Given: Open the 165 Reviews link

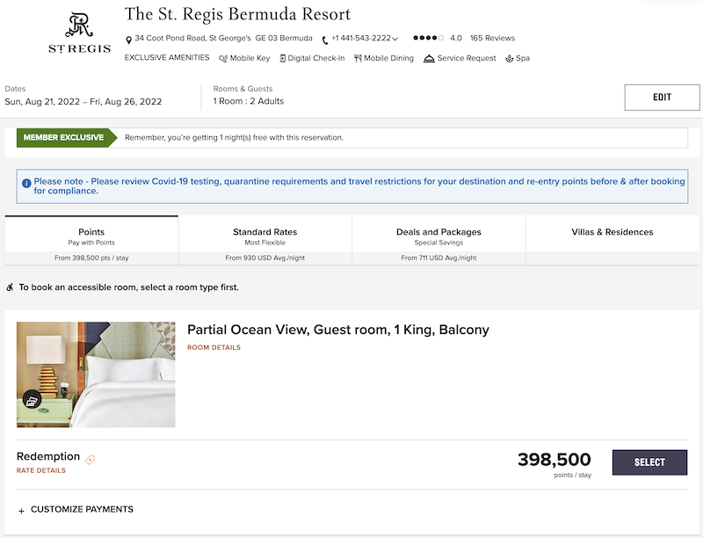Looking at the screenshot, I should [492, 38].
